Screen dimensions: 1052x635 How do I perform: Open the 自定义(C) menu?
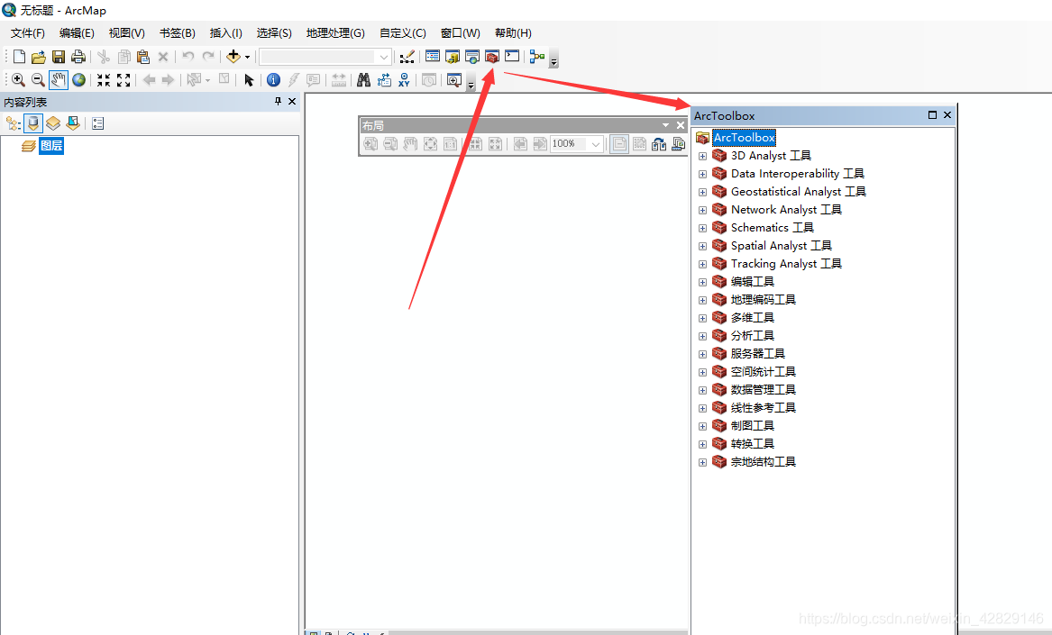(403, 32)
